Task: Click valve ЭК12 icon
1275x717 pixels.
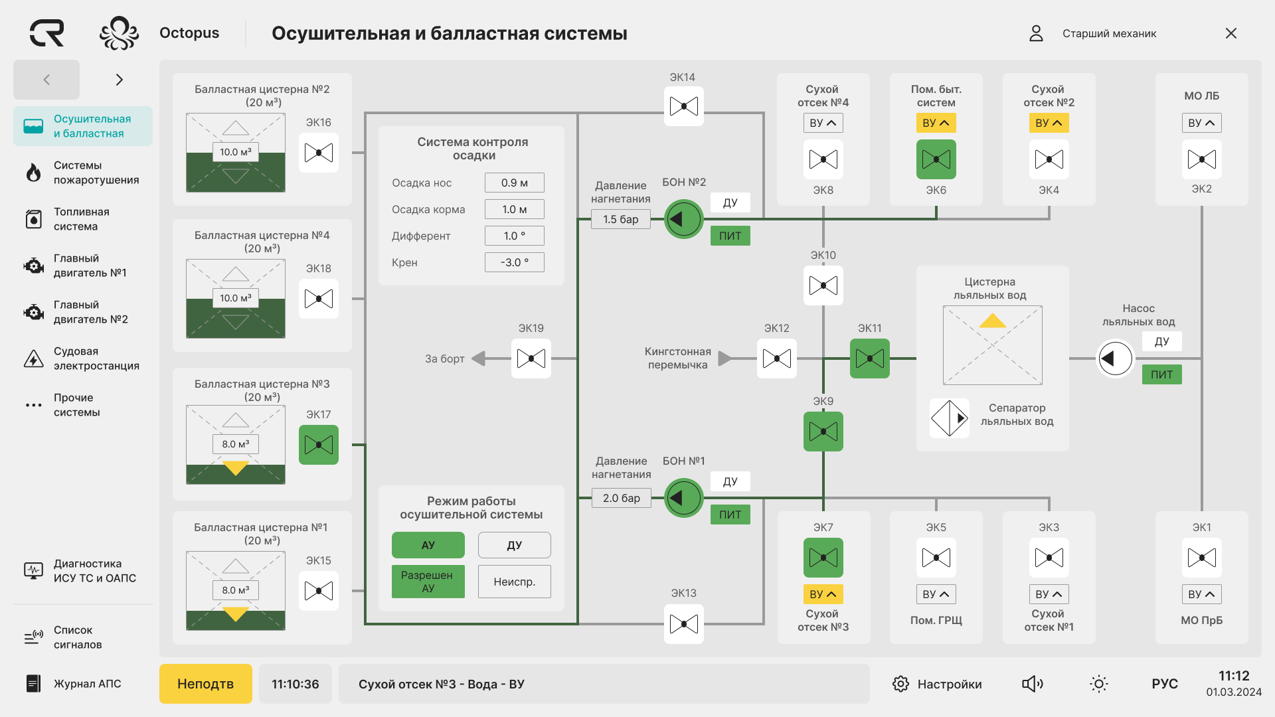Action: tap(777, 358)
